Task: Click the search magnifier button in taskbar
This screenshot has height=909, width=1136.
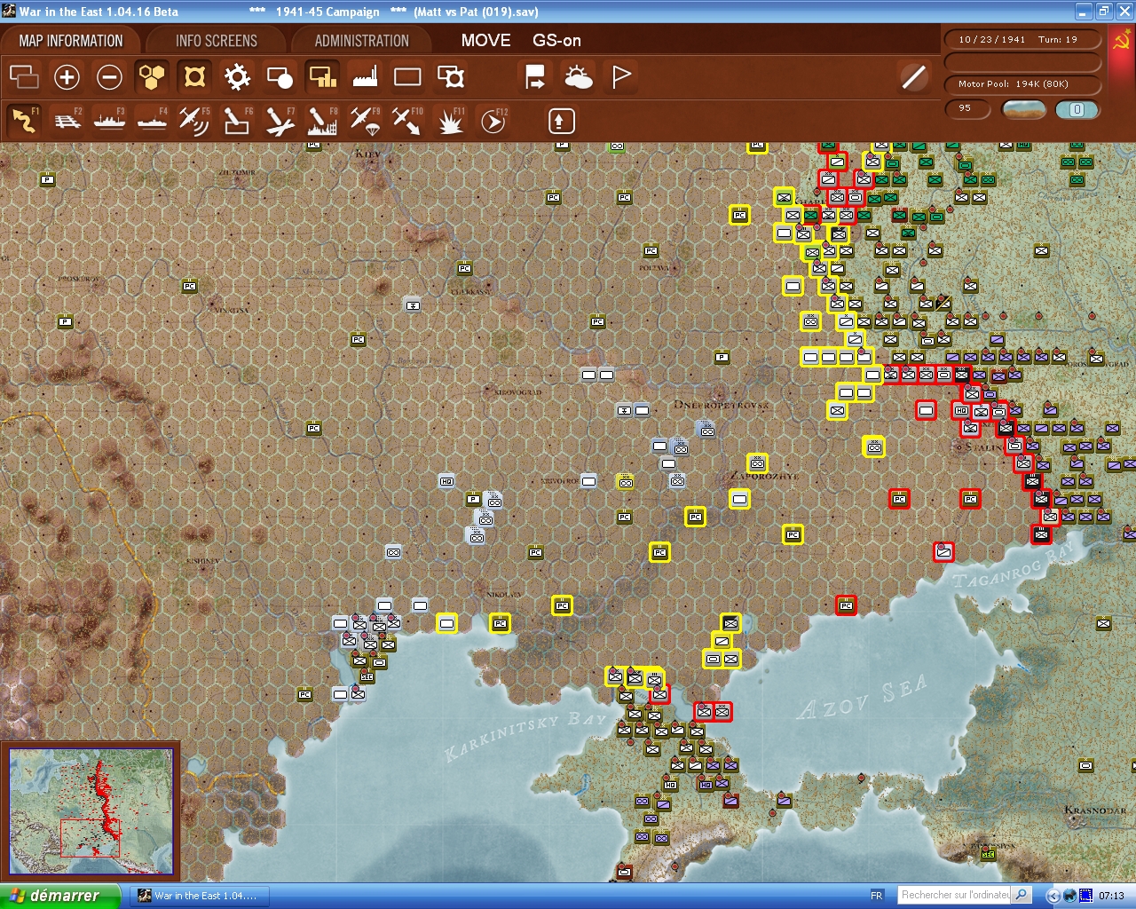Action: pyautogui.click(x=1022, y=895)
